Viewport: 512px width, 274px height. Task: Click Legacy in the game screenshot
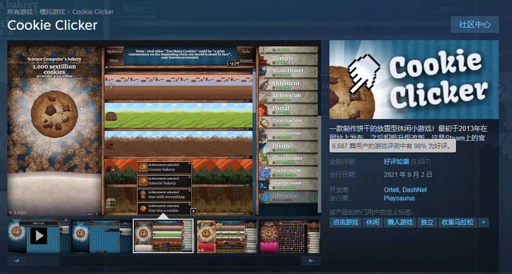(246, 60)
